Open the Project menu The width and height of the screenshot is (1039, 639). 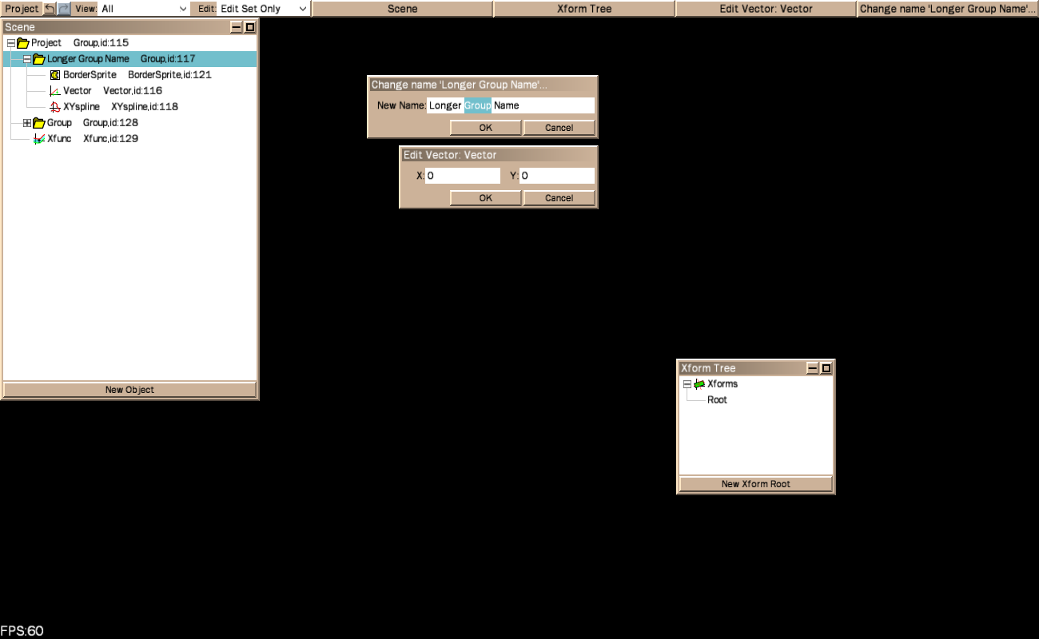[22, 9]
